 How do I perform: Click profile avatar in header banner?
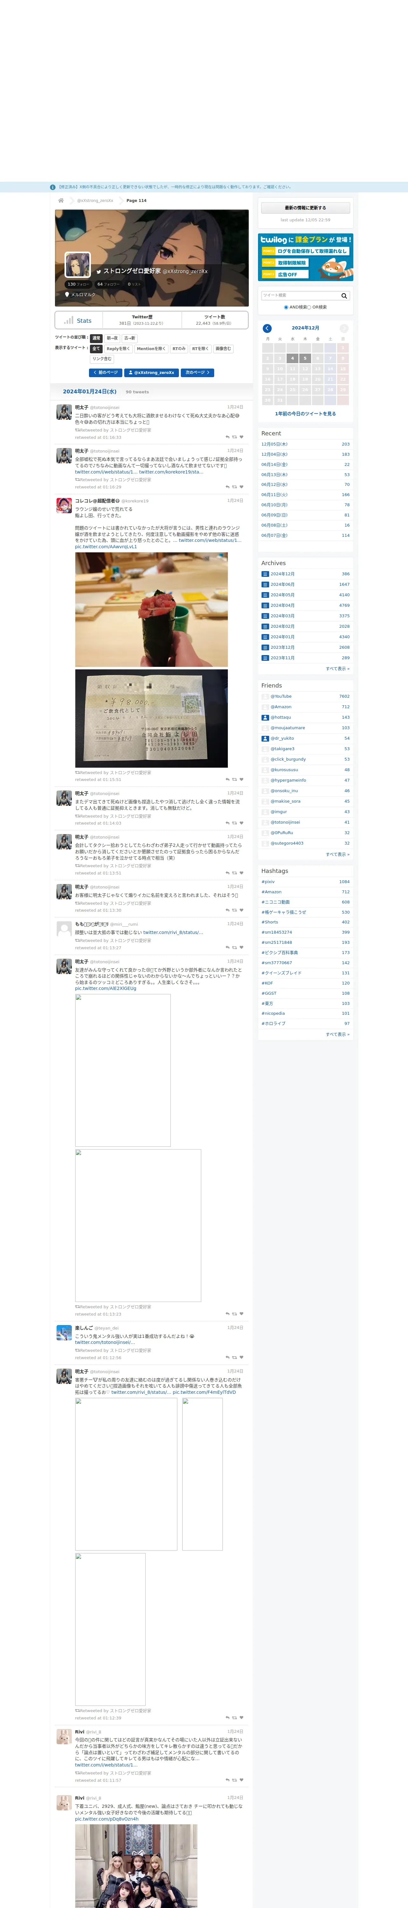(x=78, y=265)
